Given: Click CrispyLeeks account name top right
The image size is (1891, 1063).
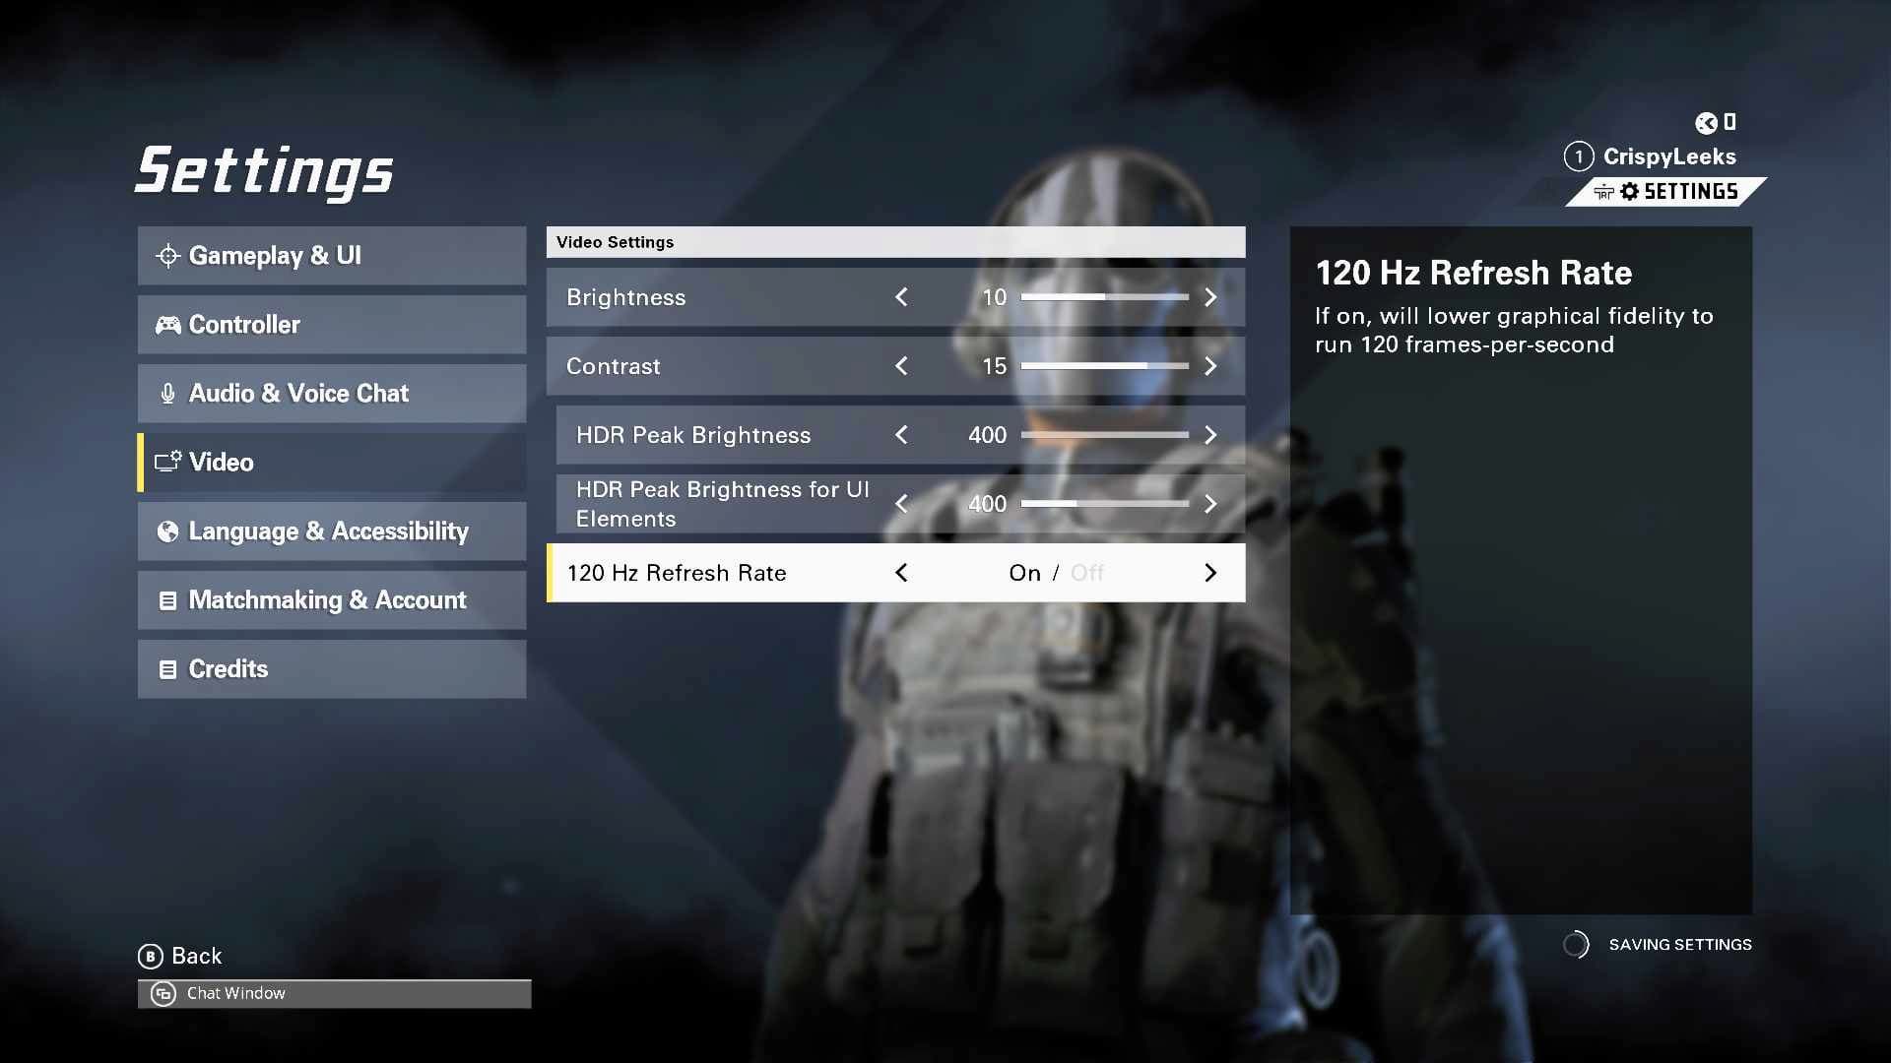Looking at the screenshot, I should pyautogui.click(x=1669, y=156).
